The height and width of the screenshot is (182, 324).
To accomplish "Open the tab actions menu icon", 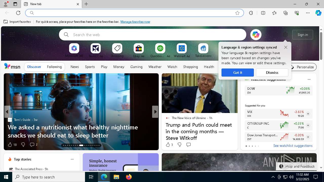I will click(15, 4).
